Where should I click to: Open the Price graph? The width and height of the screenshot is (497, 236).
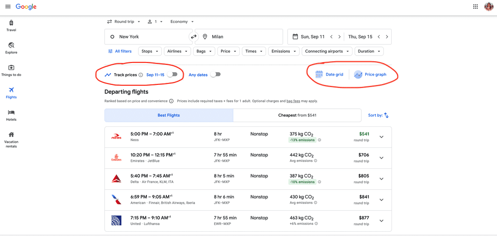pos(370,75)
